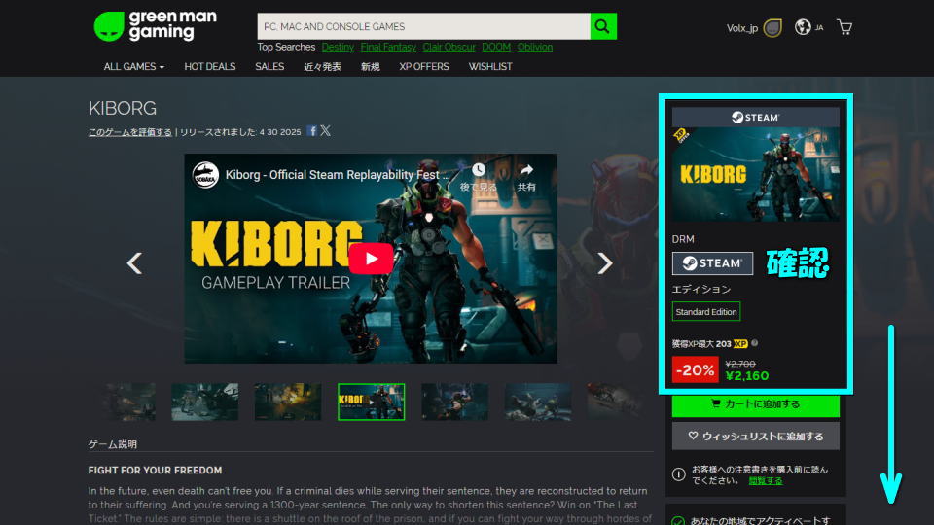Click the SOBAKA channel avatar in video
This screenshot has height=525, width=934.
tap(205, 175)
